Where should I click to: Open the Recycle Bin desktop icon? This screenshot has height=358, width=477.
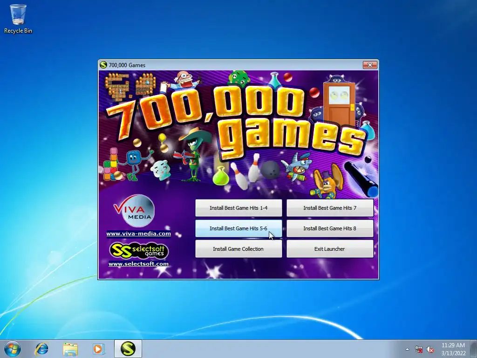(18, 19)
